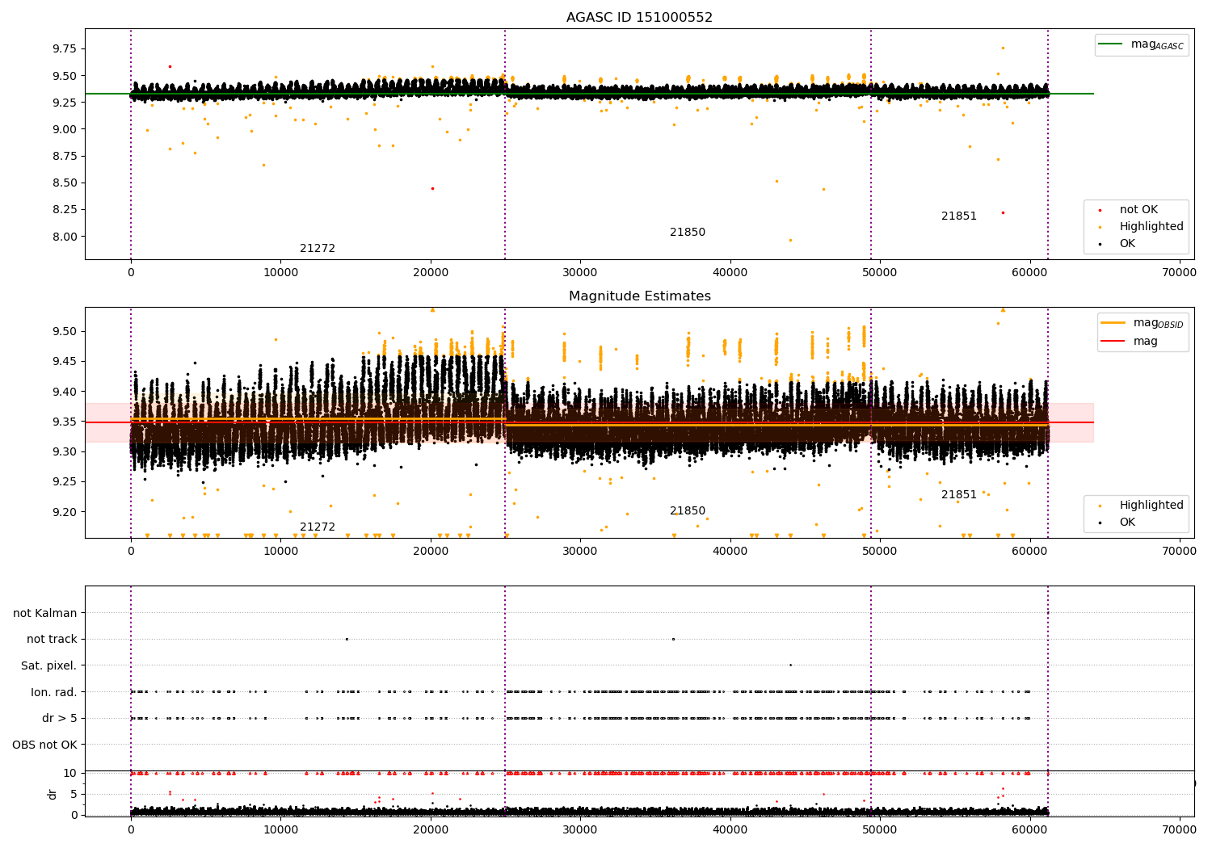1212x848 pixels.
Task: Click 'OK' legend entry in Magnitude Estimates plot
Action: pos(1126,523)
